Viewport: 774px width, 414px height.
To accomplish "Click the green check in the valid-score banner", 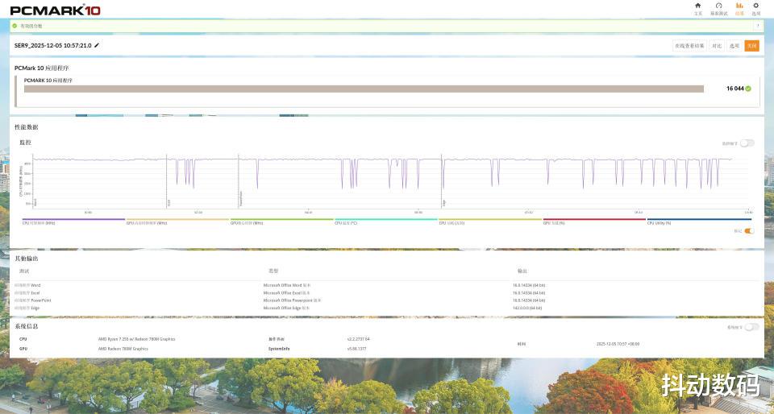I will [15, 26].
